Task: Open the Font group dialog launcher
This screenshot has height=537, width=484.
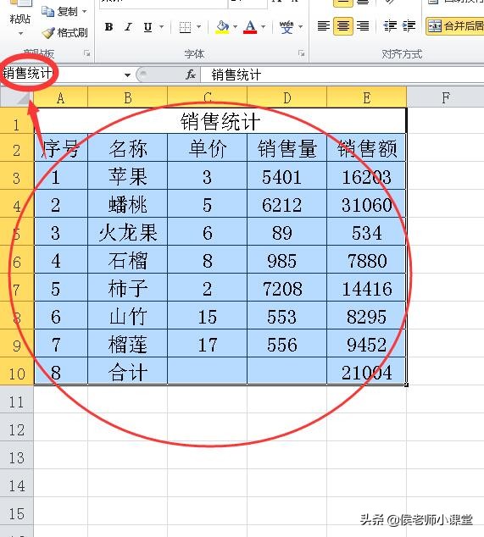Action: 301,53
